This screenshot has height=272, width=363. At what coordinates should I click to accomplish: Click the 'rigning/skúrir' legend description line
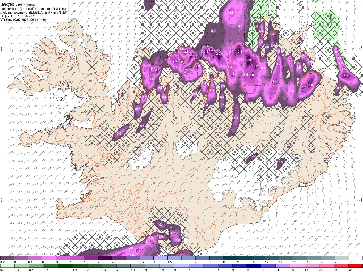tap(33, 8)
